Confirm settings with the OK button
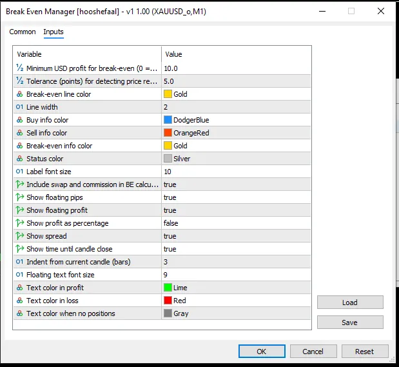The width and height of the screenshot is (399, 367). coord(262,352)
